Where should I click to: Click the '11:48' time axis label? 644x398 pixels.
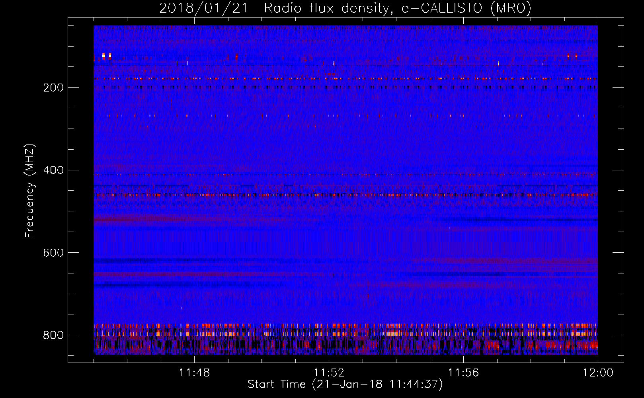click(194, 373)
